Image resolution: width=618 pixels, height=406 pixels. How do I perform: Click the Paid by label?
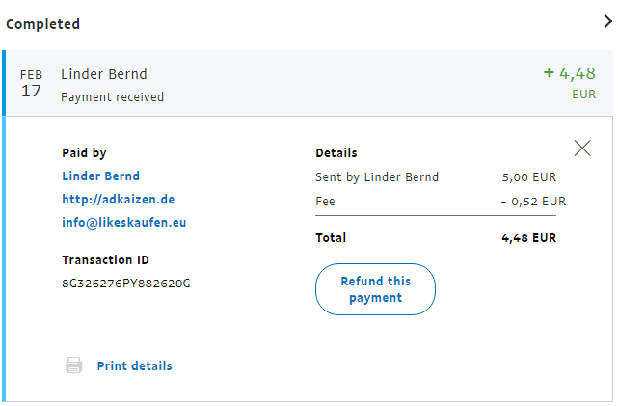click(84, 153)
